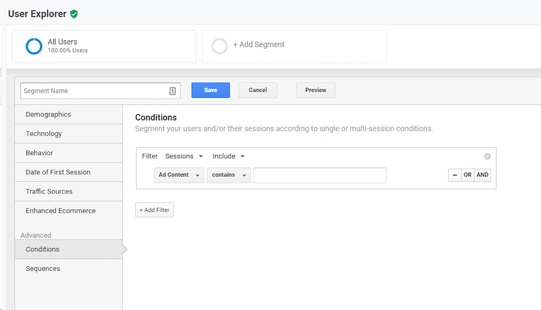This screenshot has width=541, height=310.
Task: Click the icon inside Segment Name field
Action: 173,91
